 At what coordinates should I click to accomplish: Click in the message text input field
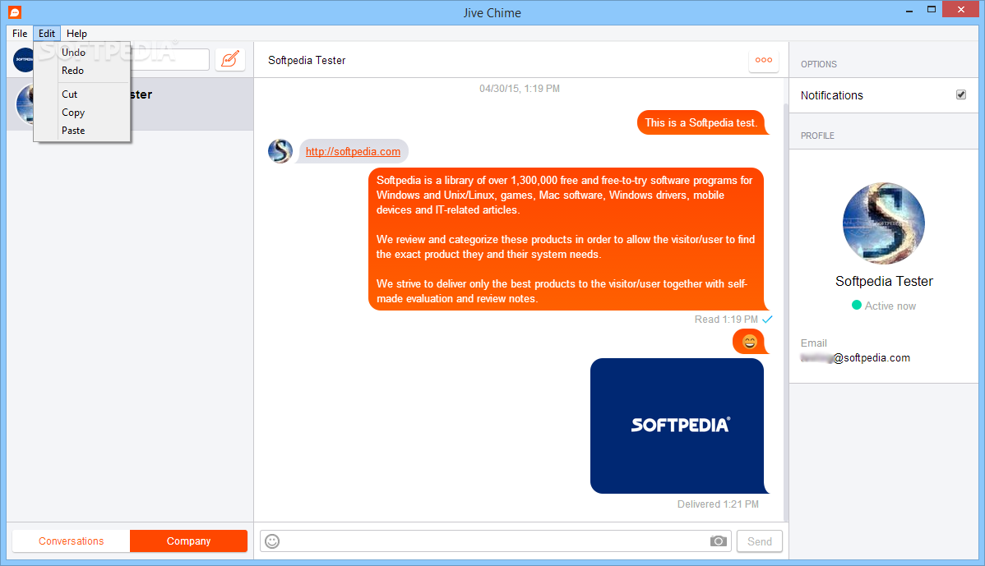click(x=495, y=541)
